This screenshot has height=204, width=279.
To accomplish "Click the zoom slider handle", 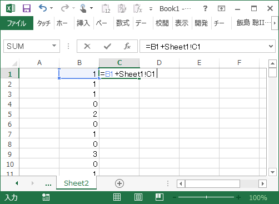I will click(x=206, y=197).
